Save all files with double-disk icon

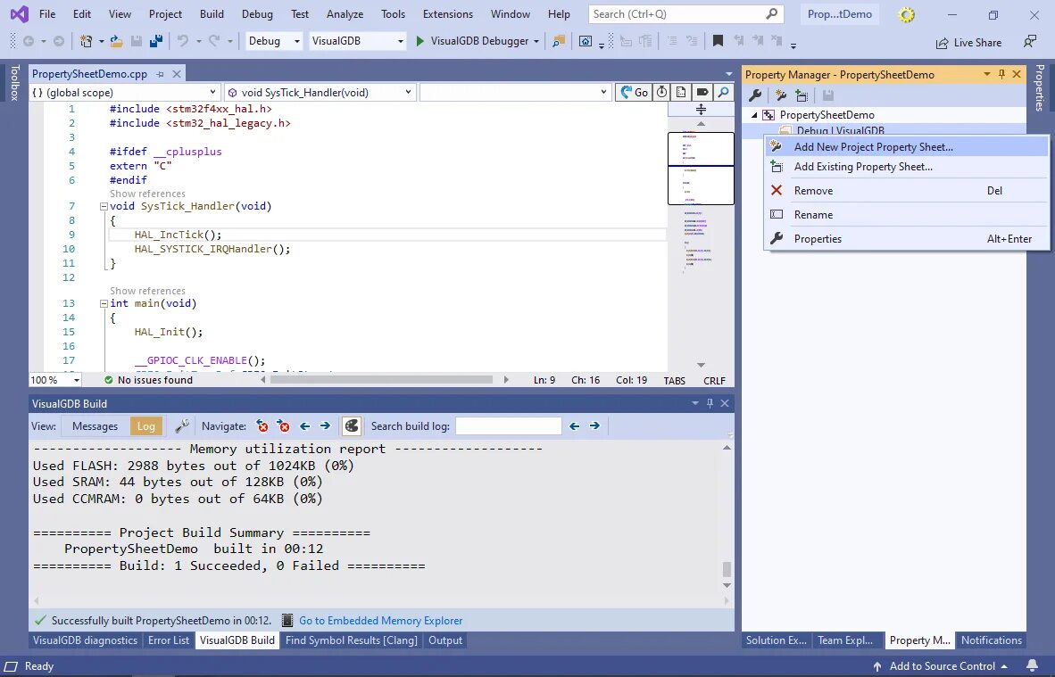tap(156, 41)
